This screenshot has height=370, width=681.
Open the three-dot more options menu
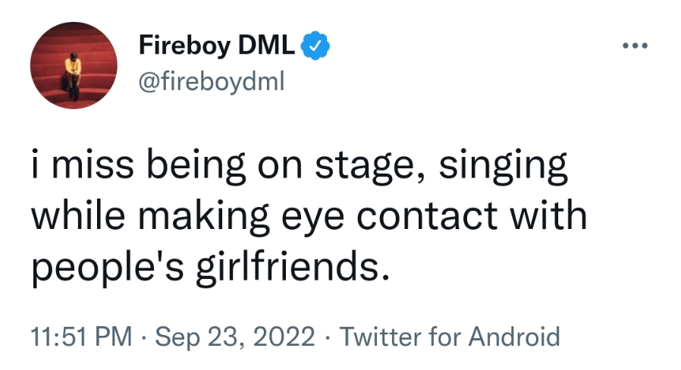tap(634, 46)
